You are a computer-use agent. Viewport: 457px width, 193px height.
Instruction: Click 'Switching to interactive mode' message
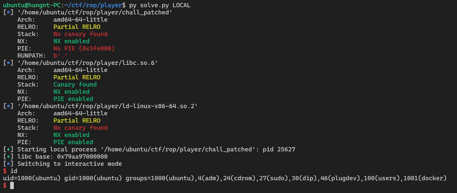(x=70, y=164)
